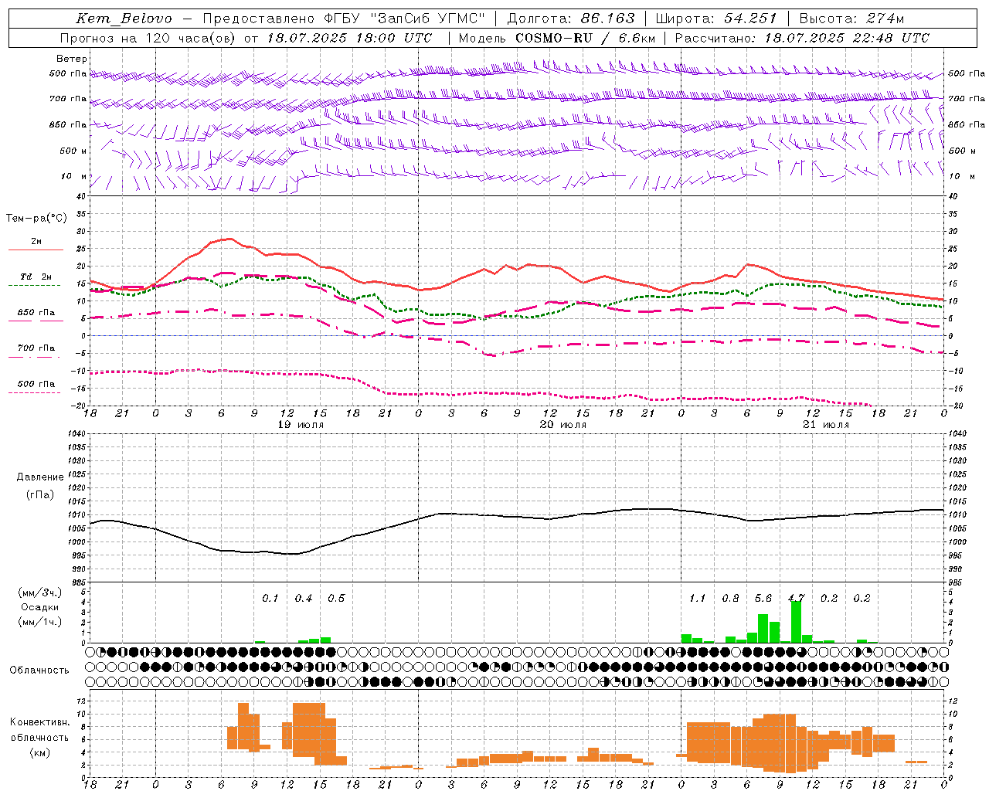
Task: Click the Прогноз на 120 часа(ов) text
Action: click(149, 38)
